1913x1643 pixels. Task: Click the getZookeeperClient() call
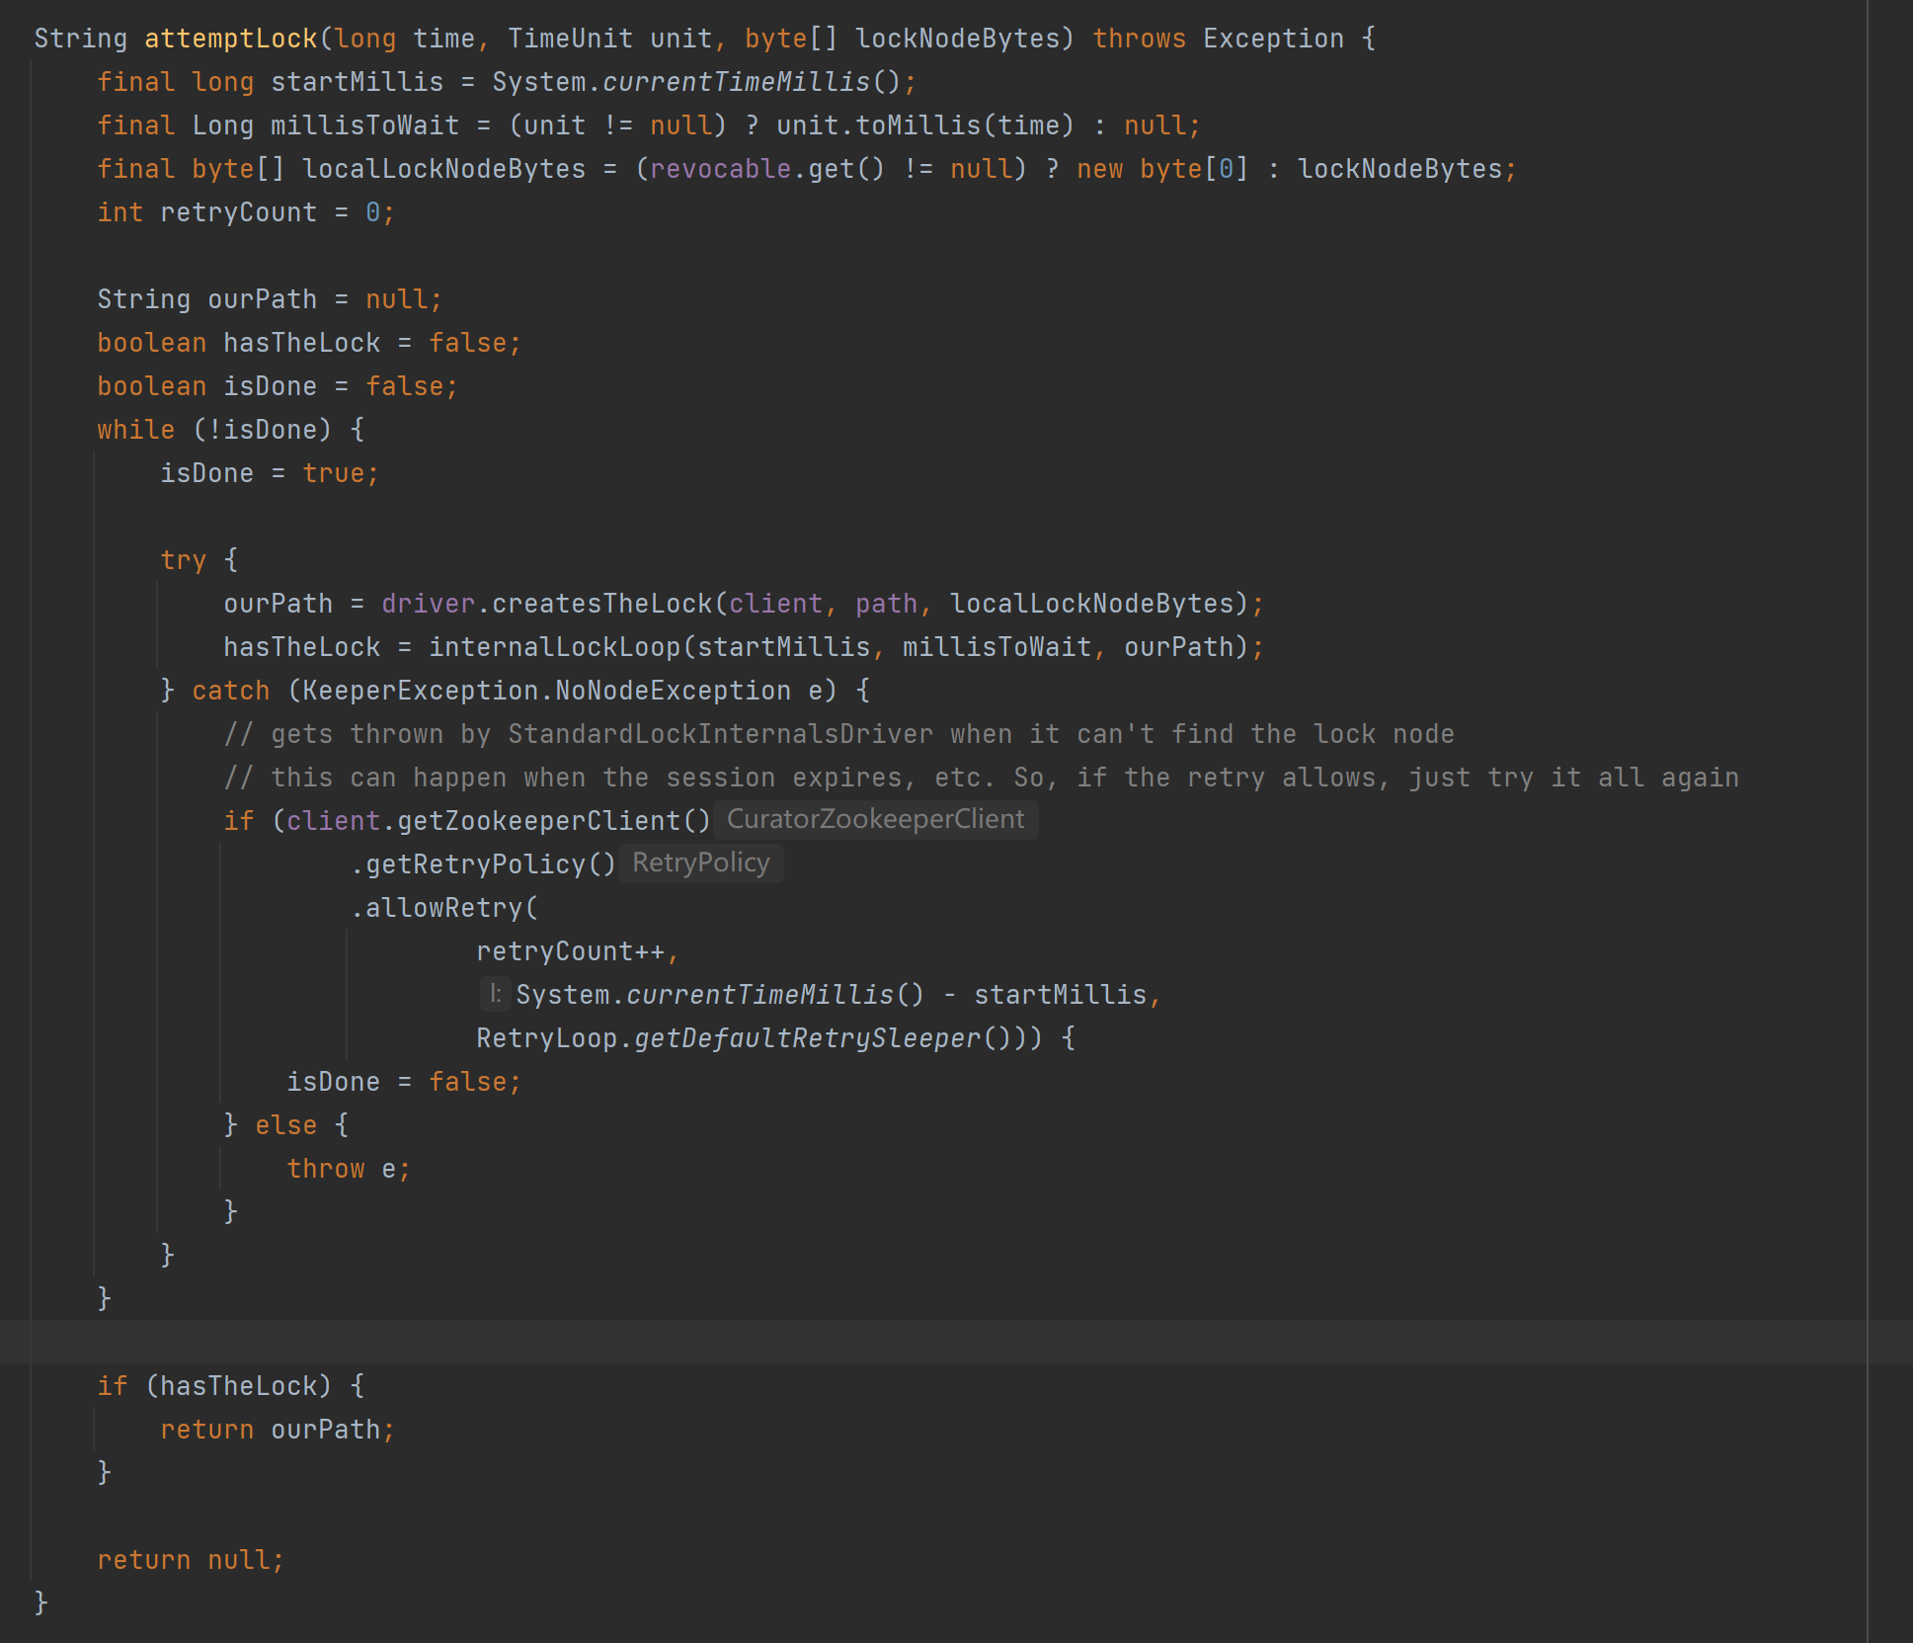click(x=554, y=821)
